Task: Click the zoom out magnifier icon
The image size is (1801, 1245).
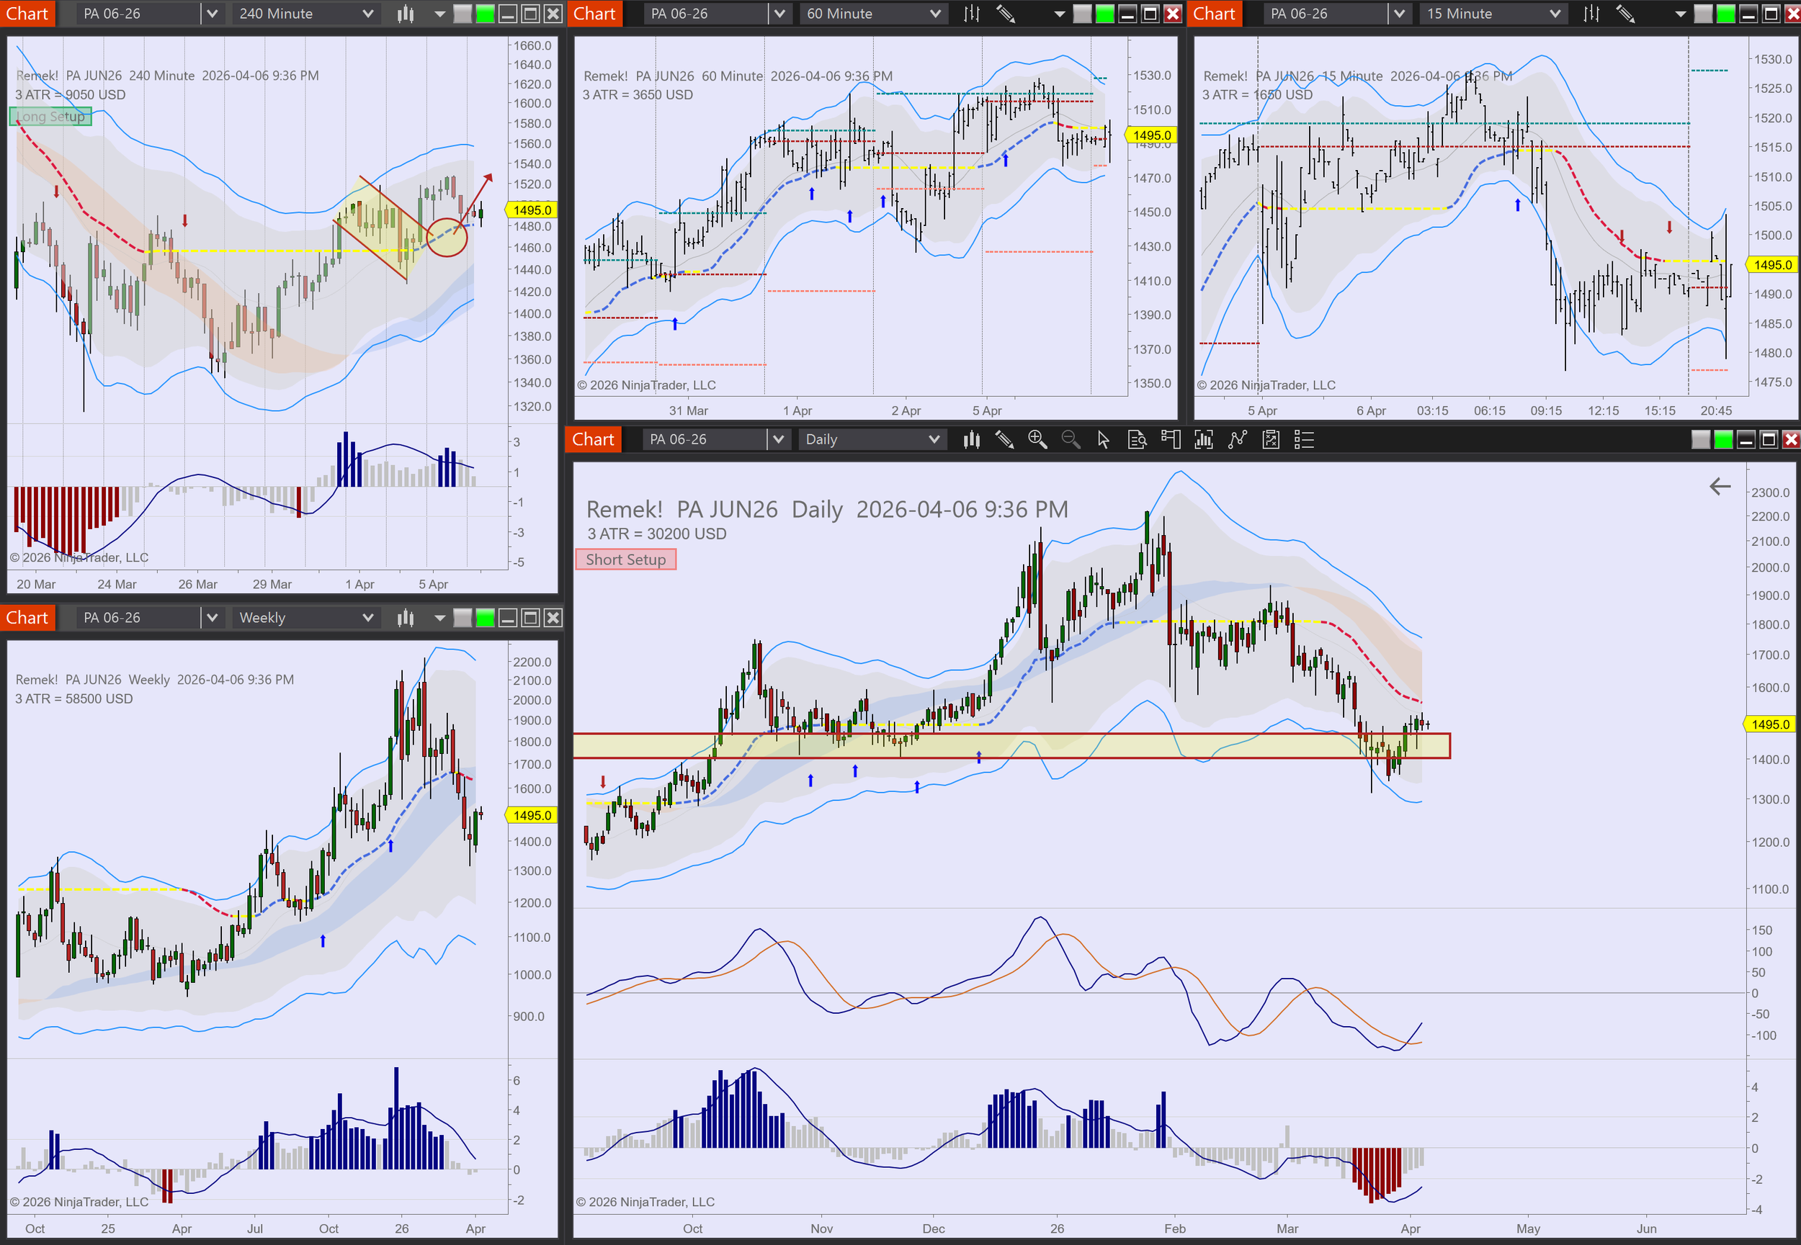Action: [1071, 440]
